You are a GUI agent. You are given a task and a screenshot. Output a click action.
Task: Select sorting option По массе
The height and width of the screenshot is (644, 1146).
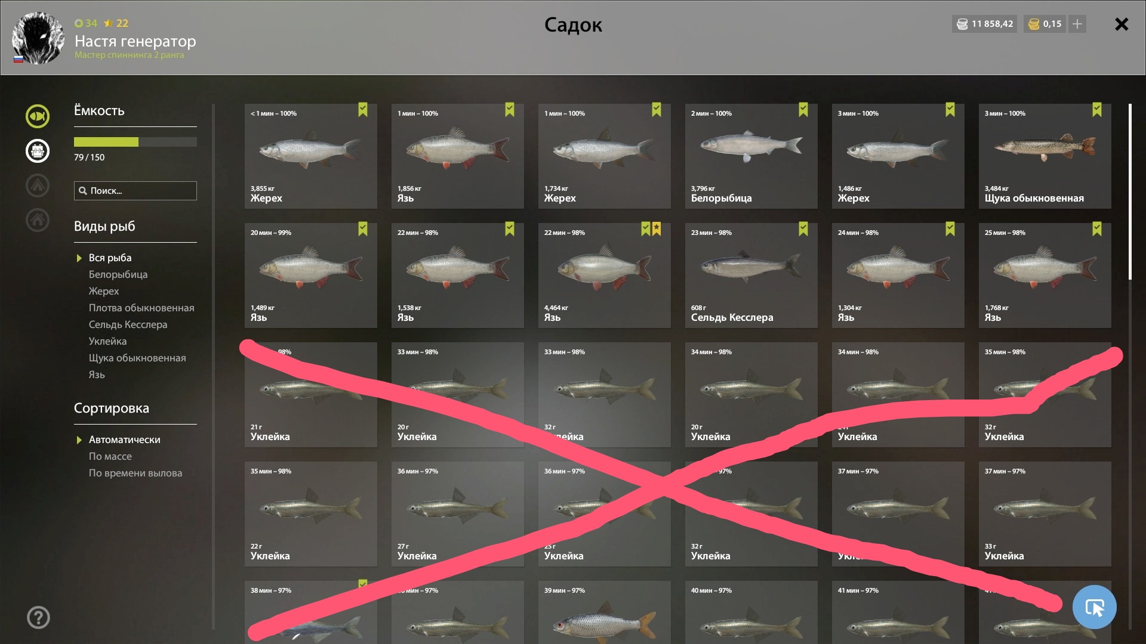pos(110,456)
